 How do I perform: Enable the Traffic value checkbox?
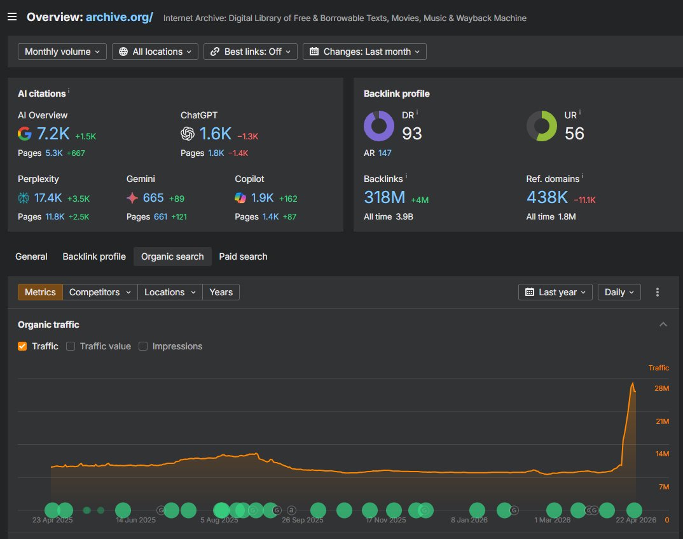click(71, 346)
